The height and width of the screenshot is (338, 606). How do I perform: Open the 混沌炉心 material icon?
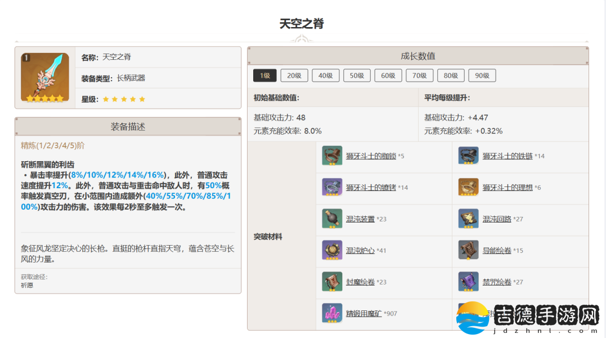[332, 250]
